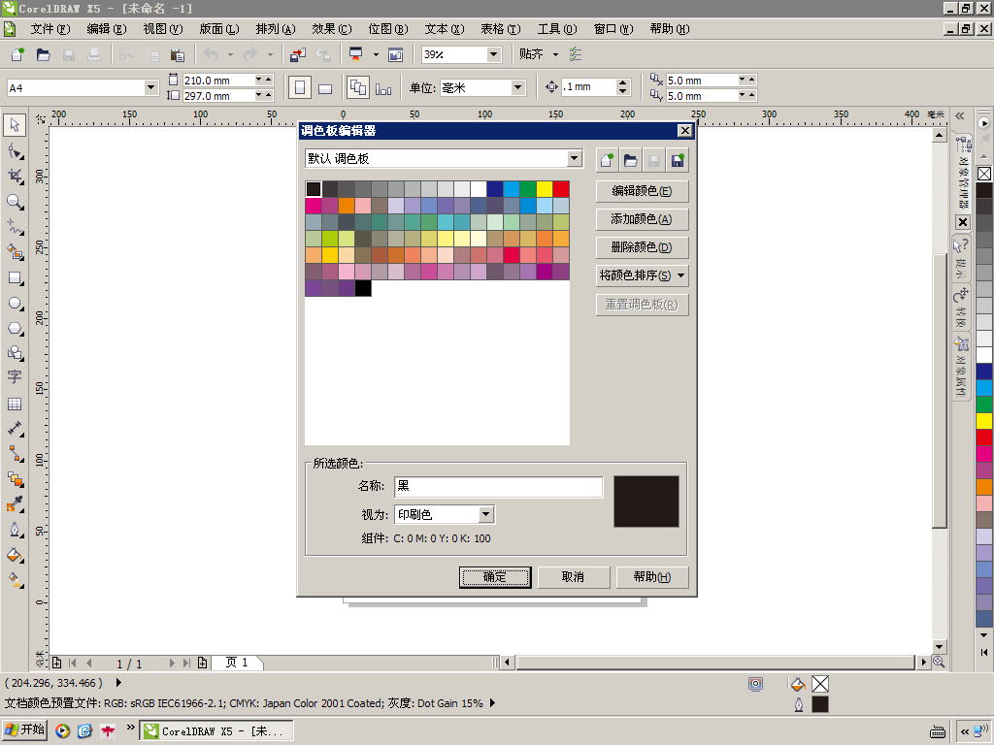
Task: Expand the application launcher dropdown arrow
Action: click(376, 54)
